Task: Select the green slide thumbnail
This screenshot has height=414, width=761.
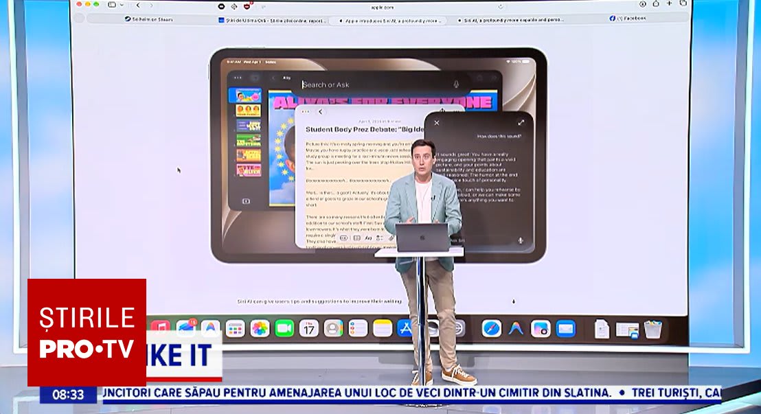Action: [249, 140]
